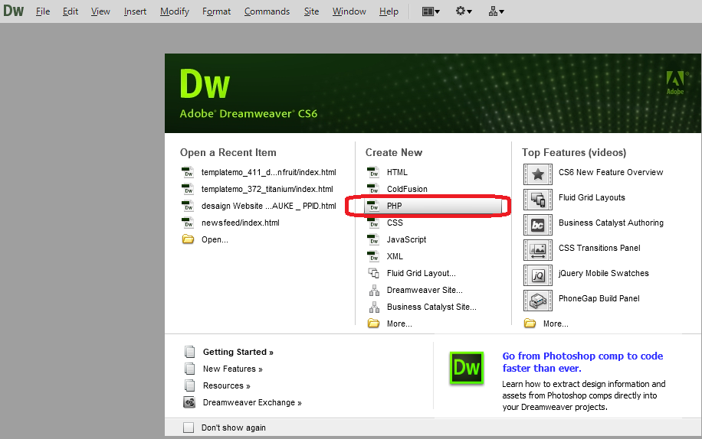702x439 pixels.
Task: Click the Business Catalyst Site network icon
Action: click(374, 307)
